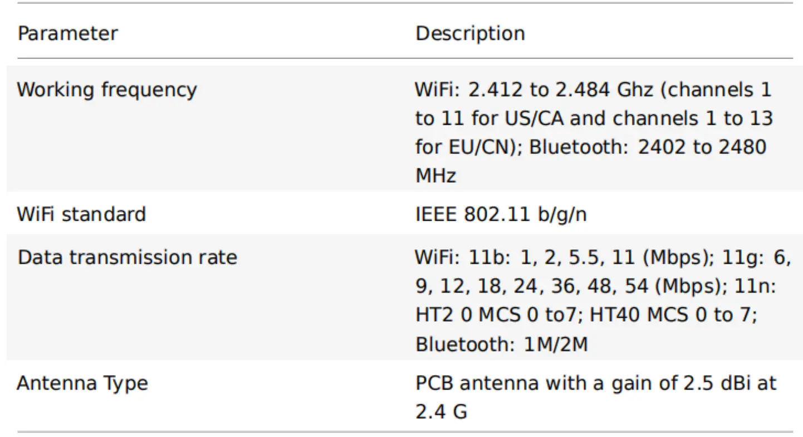This screenshot has width=803, height=437.
Task: Click the Parameter column header
Action: (x=67, y=33)
